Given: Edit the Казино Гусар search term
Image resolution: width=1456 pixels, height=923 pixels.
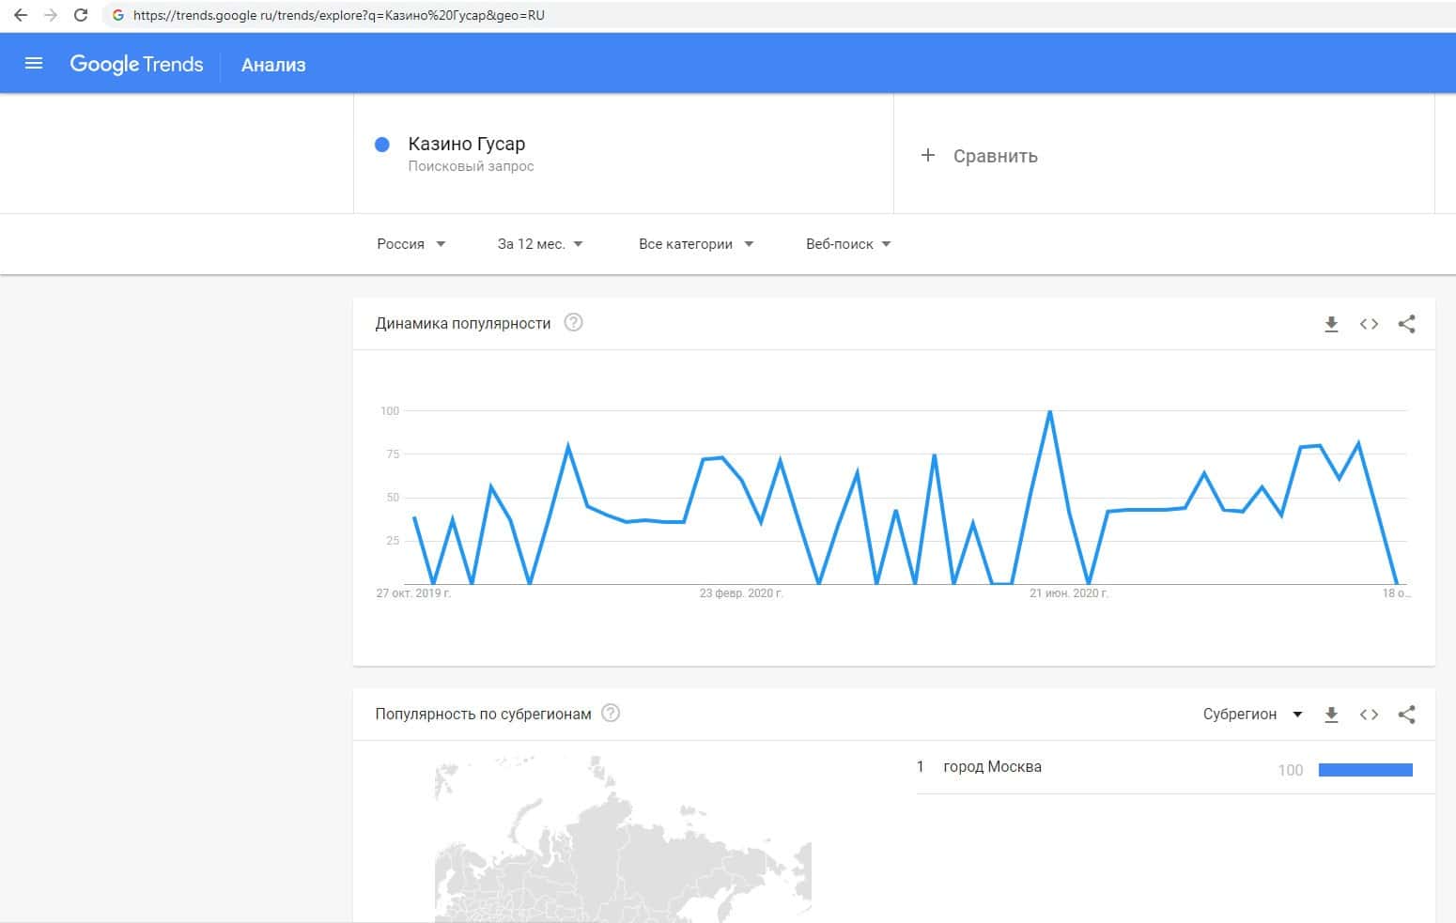Looking at the screenshot, I should coord(467,144).
